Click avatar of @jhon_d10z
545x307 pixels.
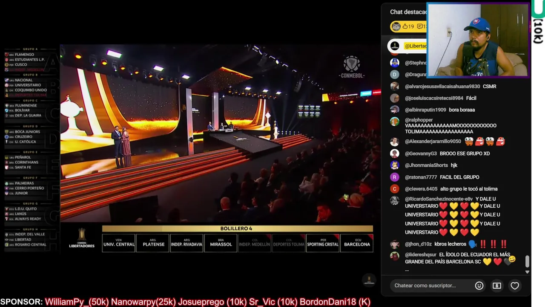[x=395, y=245]
